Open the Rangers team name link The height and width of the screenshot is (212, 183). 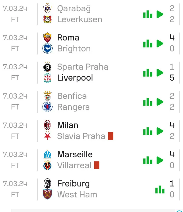(73, 107)
